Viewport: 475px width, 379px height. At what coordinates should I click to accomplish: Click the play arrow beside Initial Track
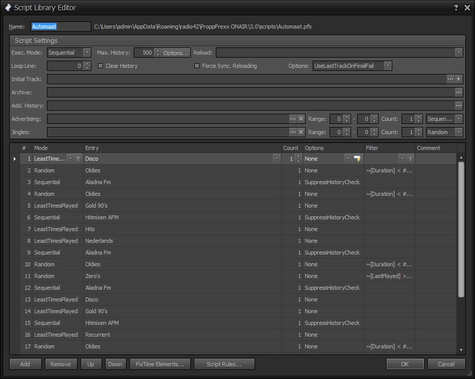459,79
